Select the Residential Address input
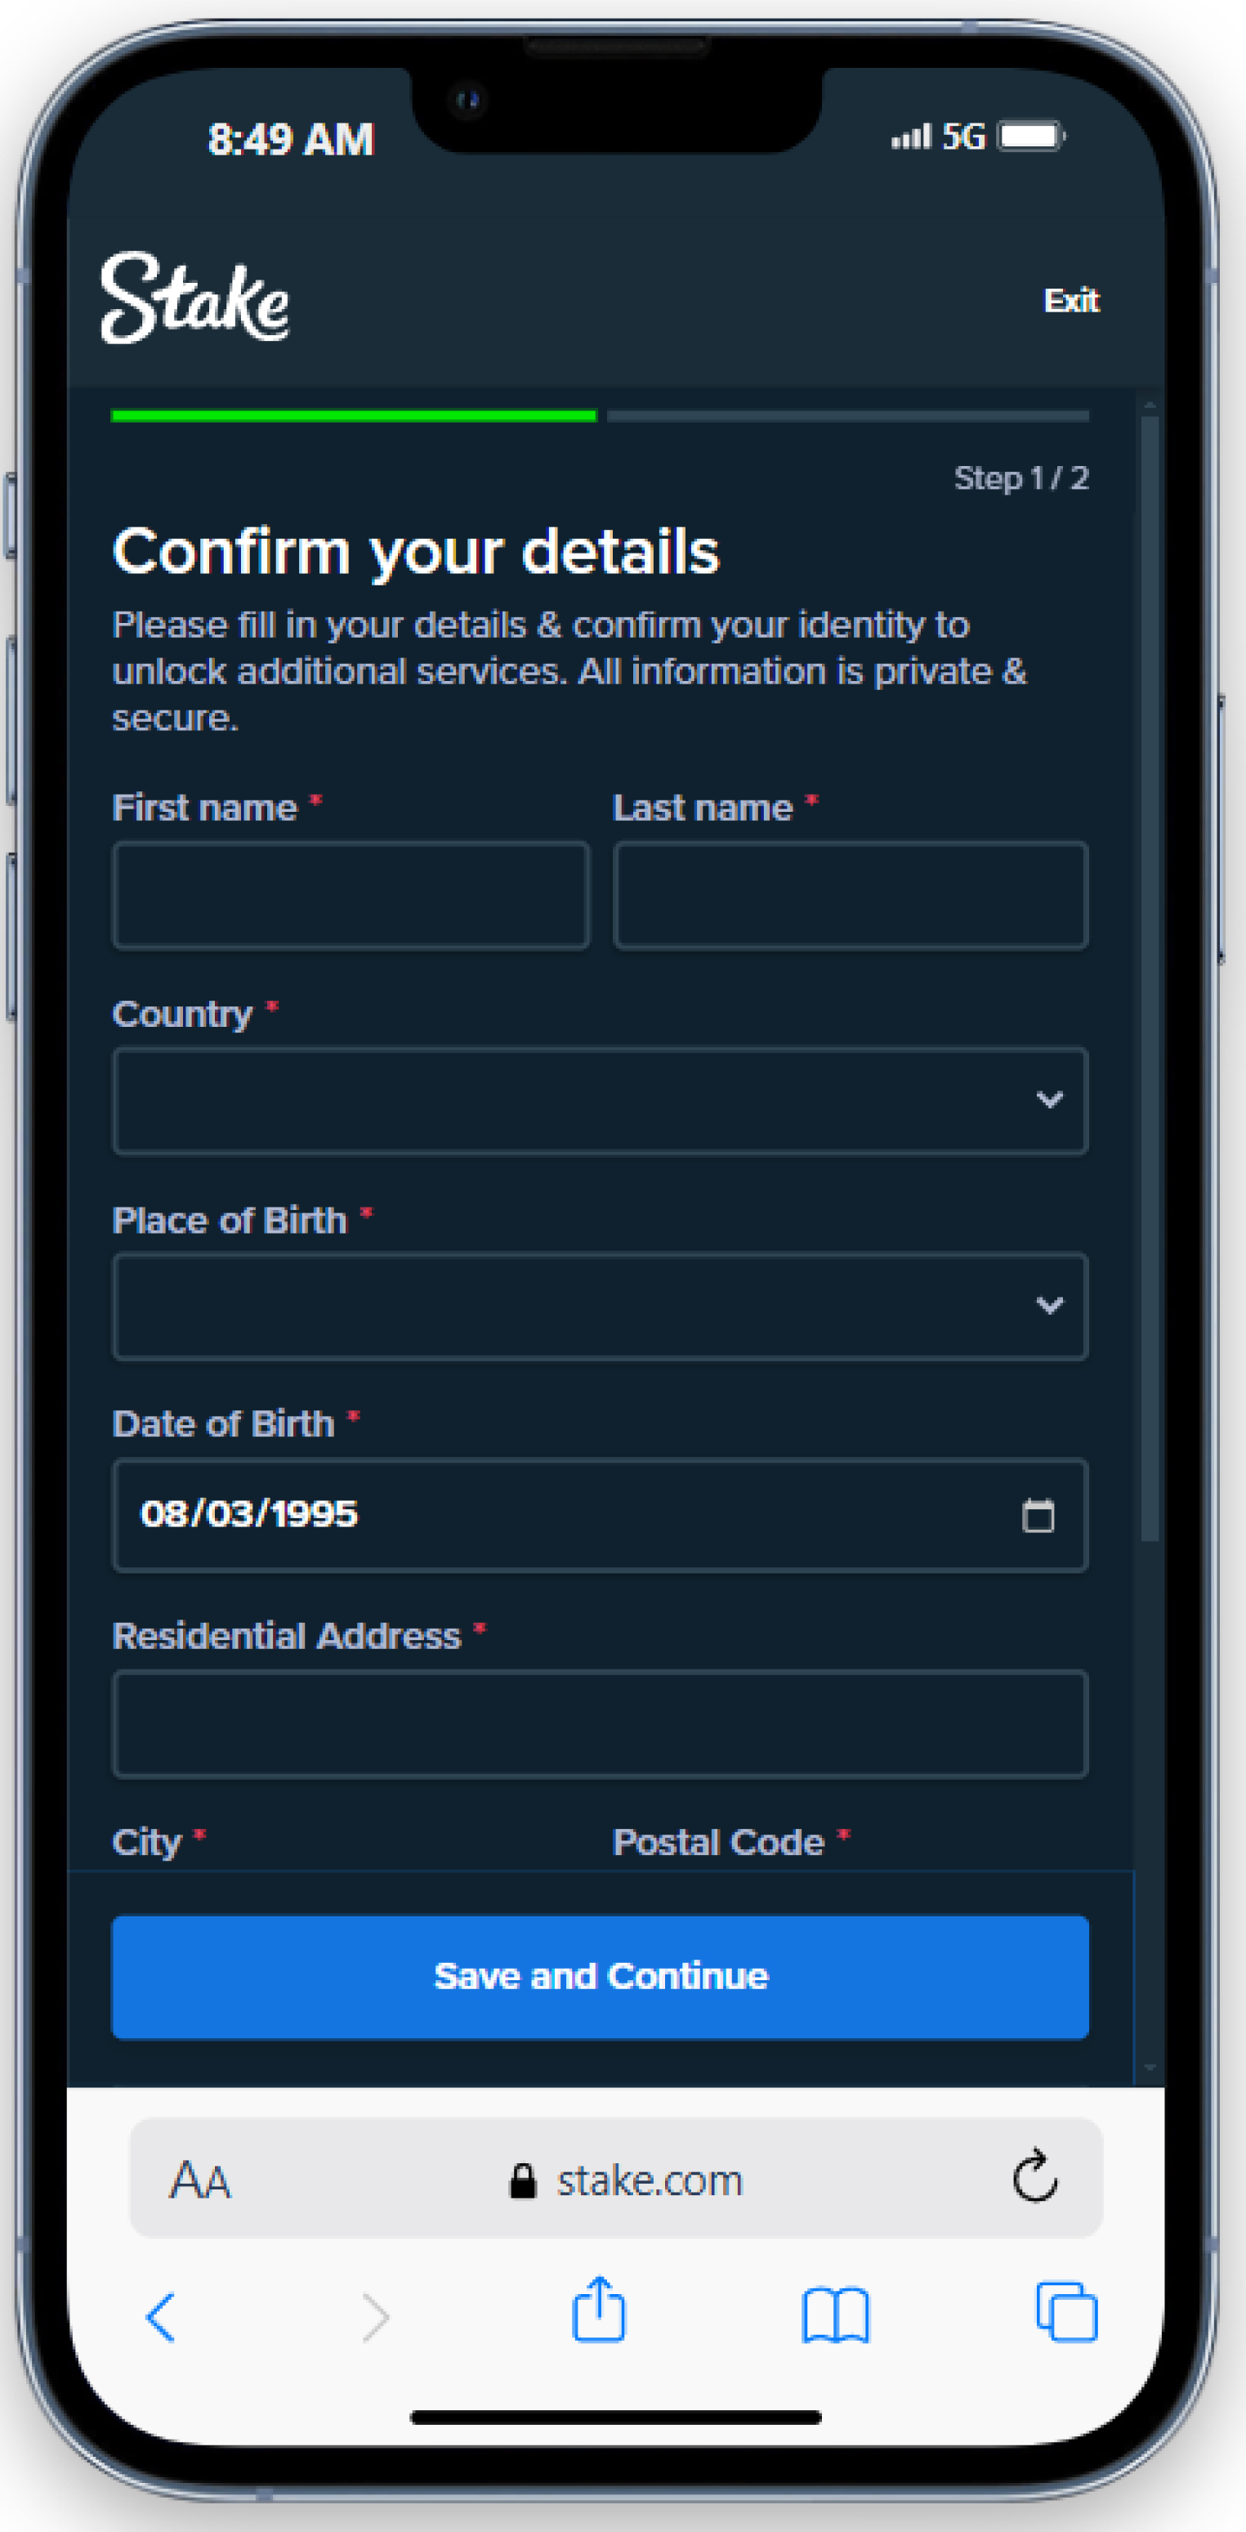This screenshot has width=1246, height=2532. [600, 1723]
